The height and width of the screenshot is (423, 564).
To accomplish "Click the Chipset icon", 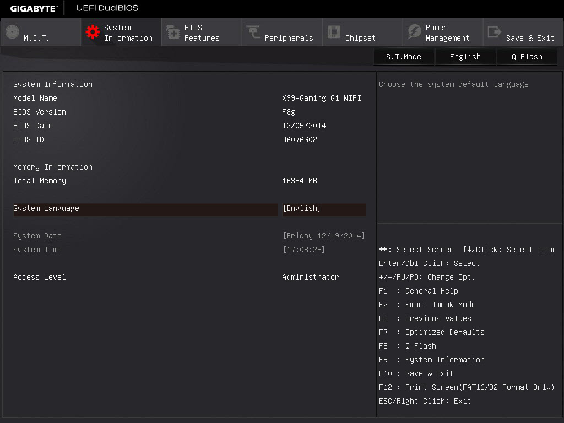I will [334, 31].
